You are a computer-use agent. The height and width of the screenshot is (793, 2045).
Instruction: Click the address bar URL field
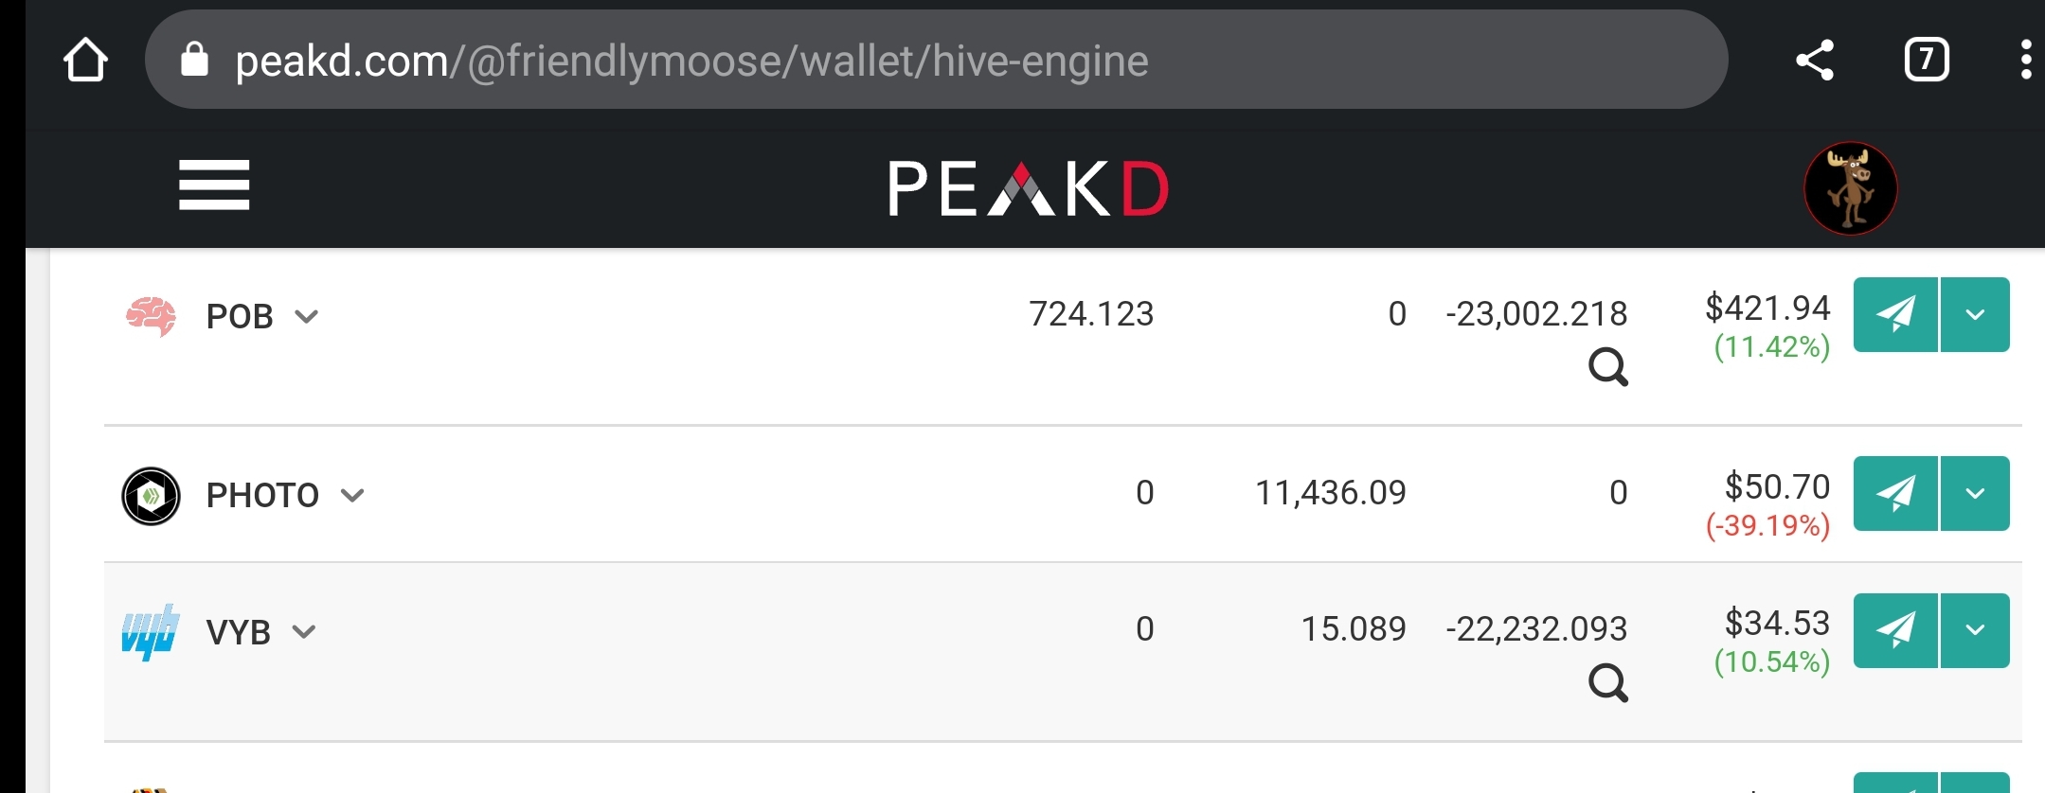(x=936, y=61)
